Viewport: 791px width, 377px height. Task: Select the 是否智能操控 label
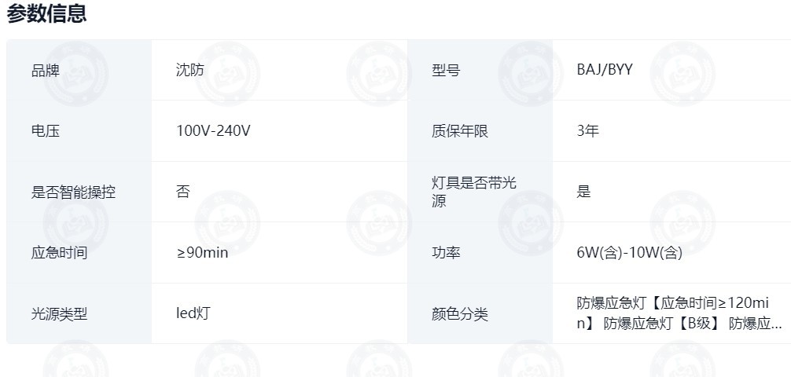73,192
